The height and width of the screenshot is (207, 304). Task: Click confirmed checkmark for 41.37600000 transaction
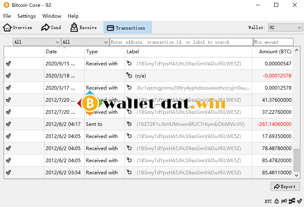[8, 100]
